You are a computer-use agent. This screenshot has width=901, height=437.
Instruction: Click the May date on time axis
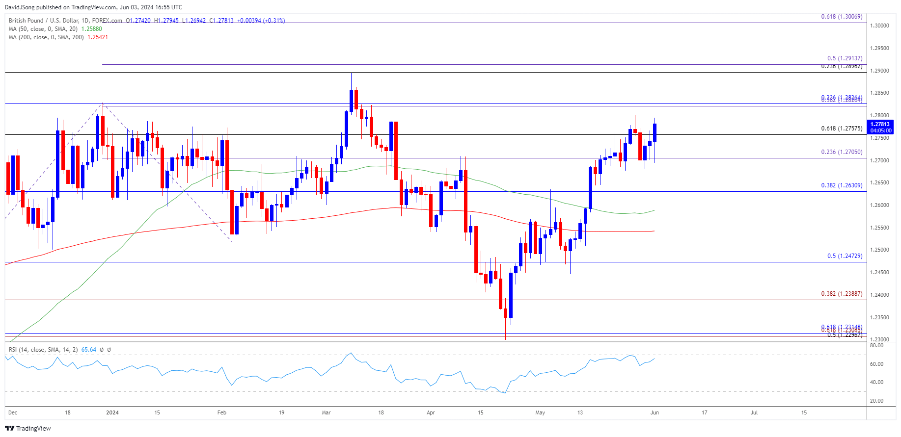[540, 412]
